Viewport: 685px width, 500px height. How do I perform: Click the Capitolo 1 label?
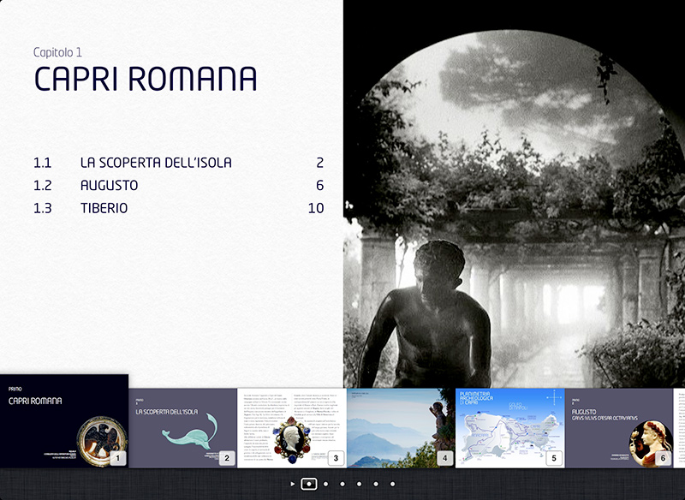coord(57,52)
